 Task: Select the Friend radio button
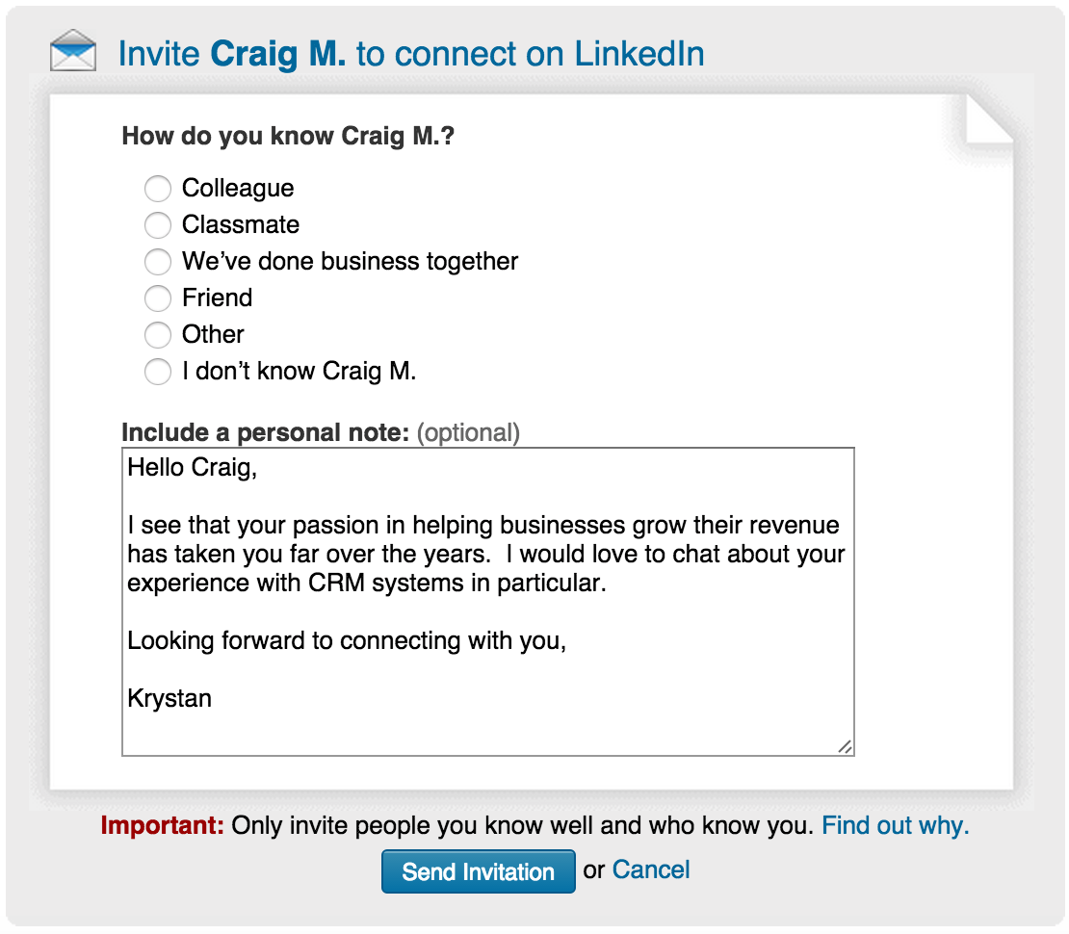coord(158,298)
